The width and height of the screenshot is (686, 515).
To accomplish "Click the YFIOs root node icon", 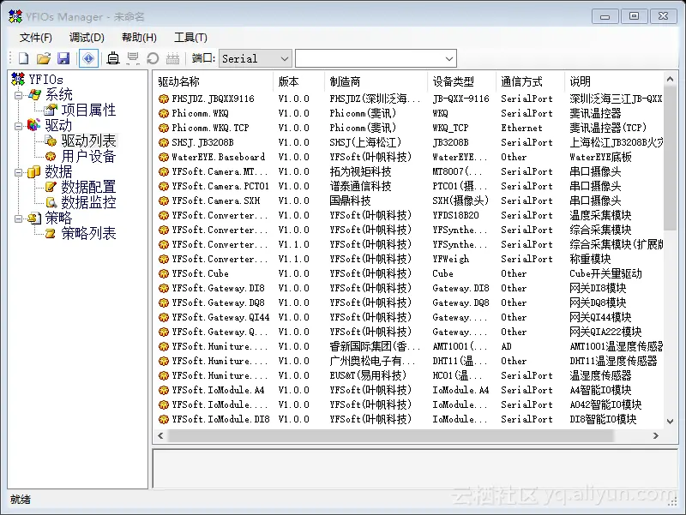I will [x=17, y=79].
